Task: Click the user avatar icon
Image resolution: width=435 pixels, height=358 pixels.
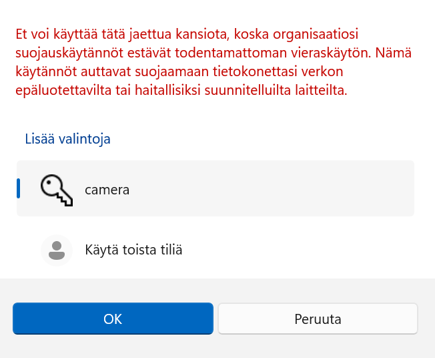Action: click(56, 250)
